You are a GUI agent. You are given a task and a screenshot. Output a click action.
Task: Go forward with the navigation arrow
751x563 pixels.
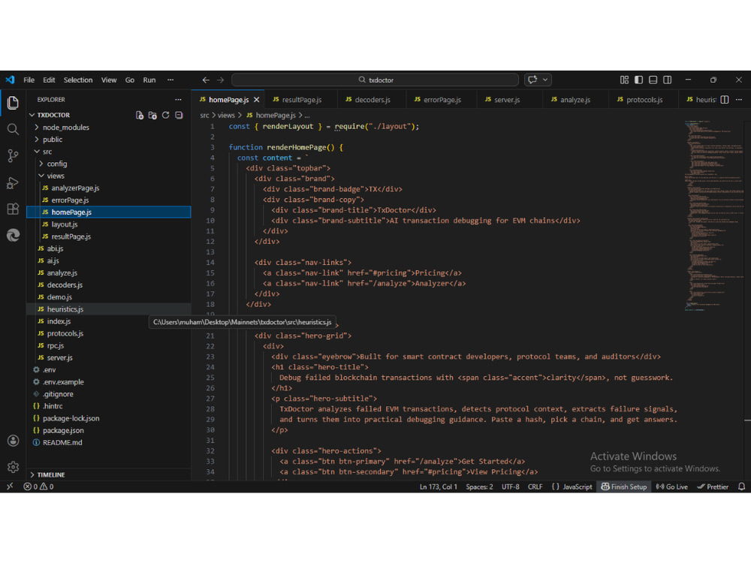pyautogui.click(x=220, y=80)
